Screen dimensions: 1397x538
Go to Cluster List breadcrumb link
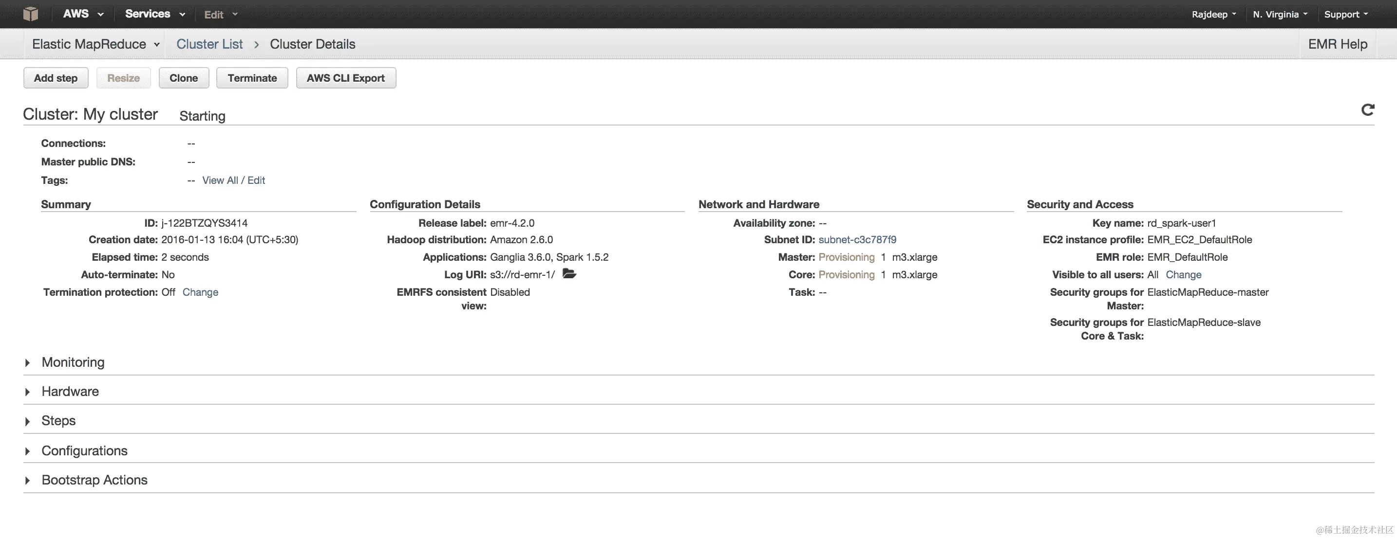pos(209,44)
